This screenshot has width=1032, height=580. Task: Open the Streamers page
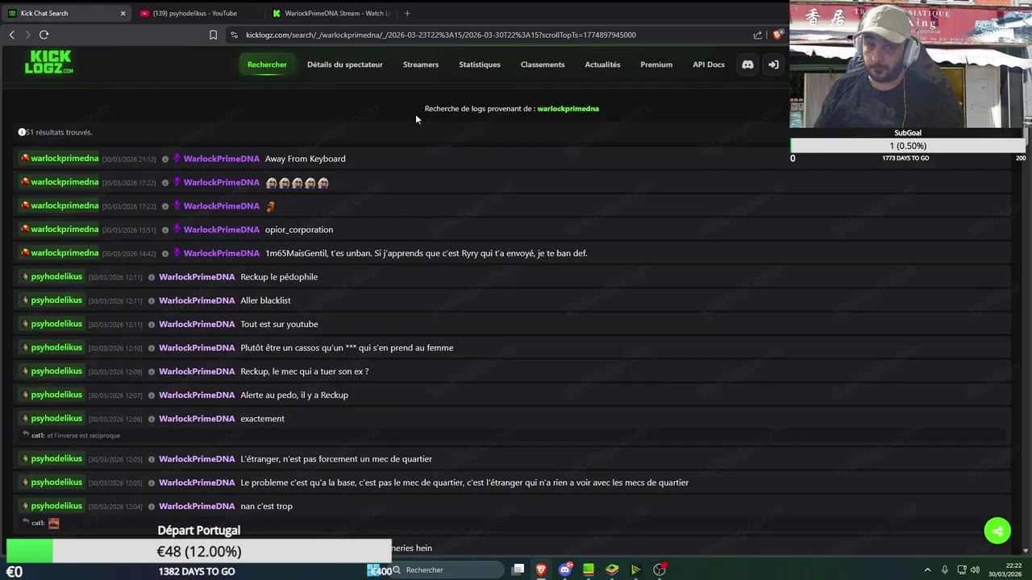(421, 64)
